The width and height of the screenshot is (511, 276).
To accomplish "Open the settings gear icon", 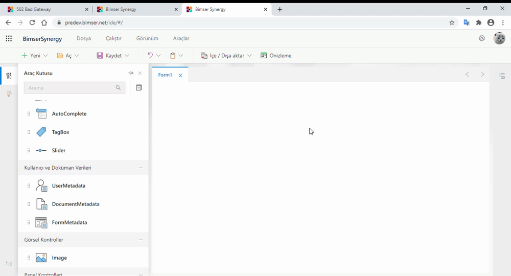I will (481, 38).
